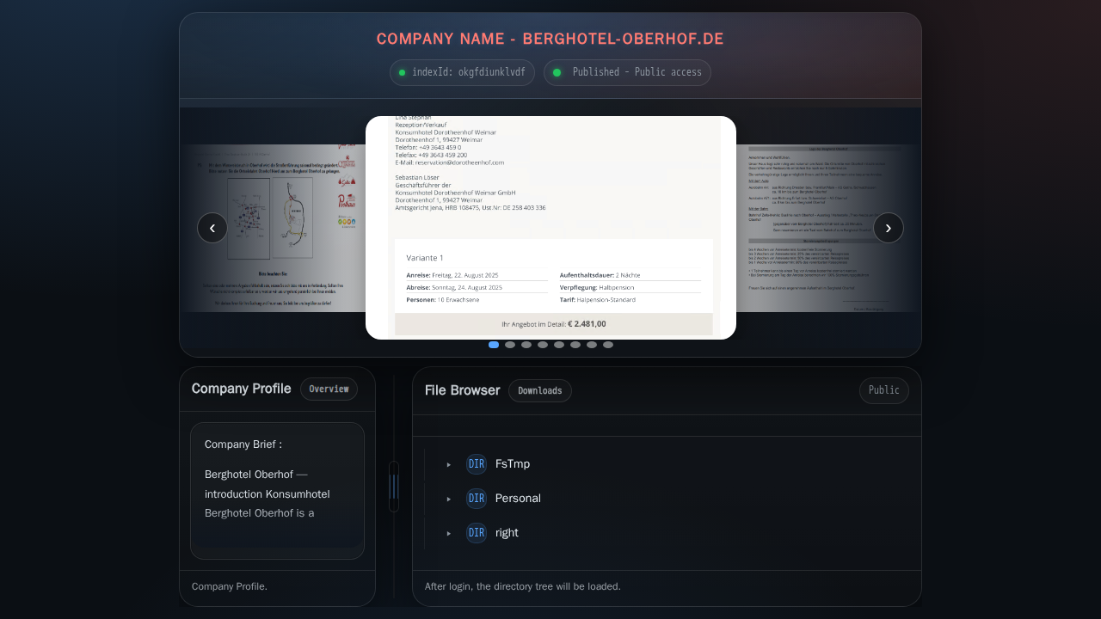Click the File Browser heading
This screenshot has height=619, width=1101.
pos(463,390)
